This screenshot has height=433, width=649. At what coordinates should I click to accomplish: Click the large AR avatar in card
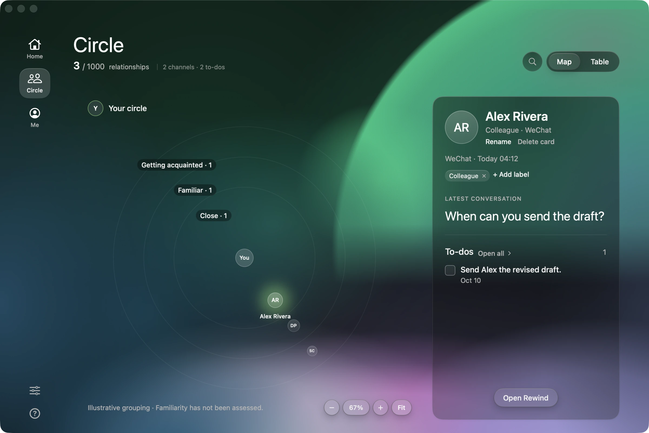tap(461, 127)
